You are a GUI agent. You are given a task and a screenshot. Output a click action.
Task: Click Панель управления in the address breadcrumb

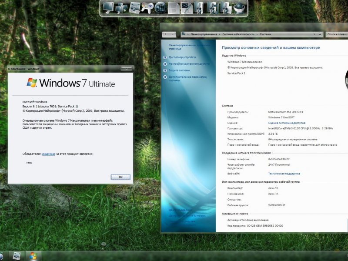204,34
